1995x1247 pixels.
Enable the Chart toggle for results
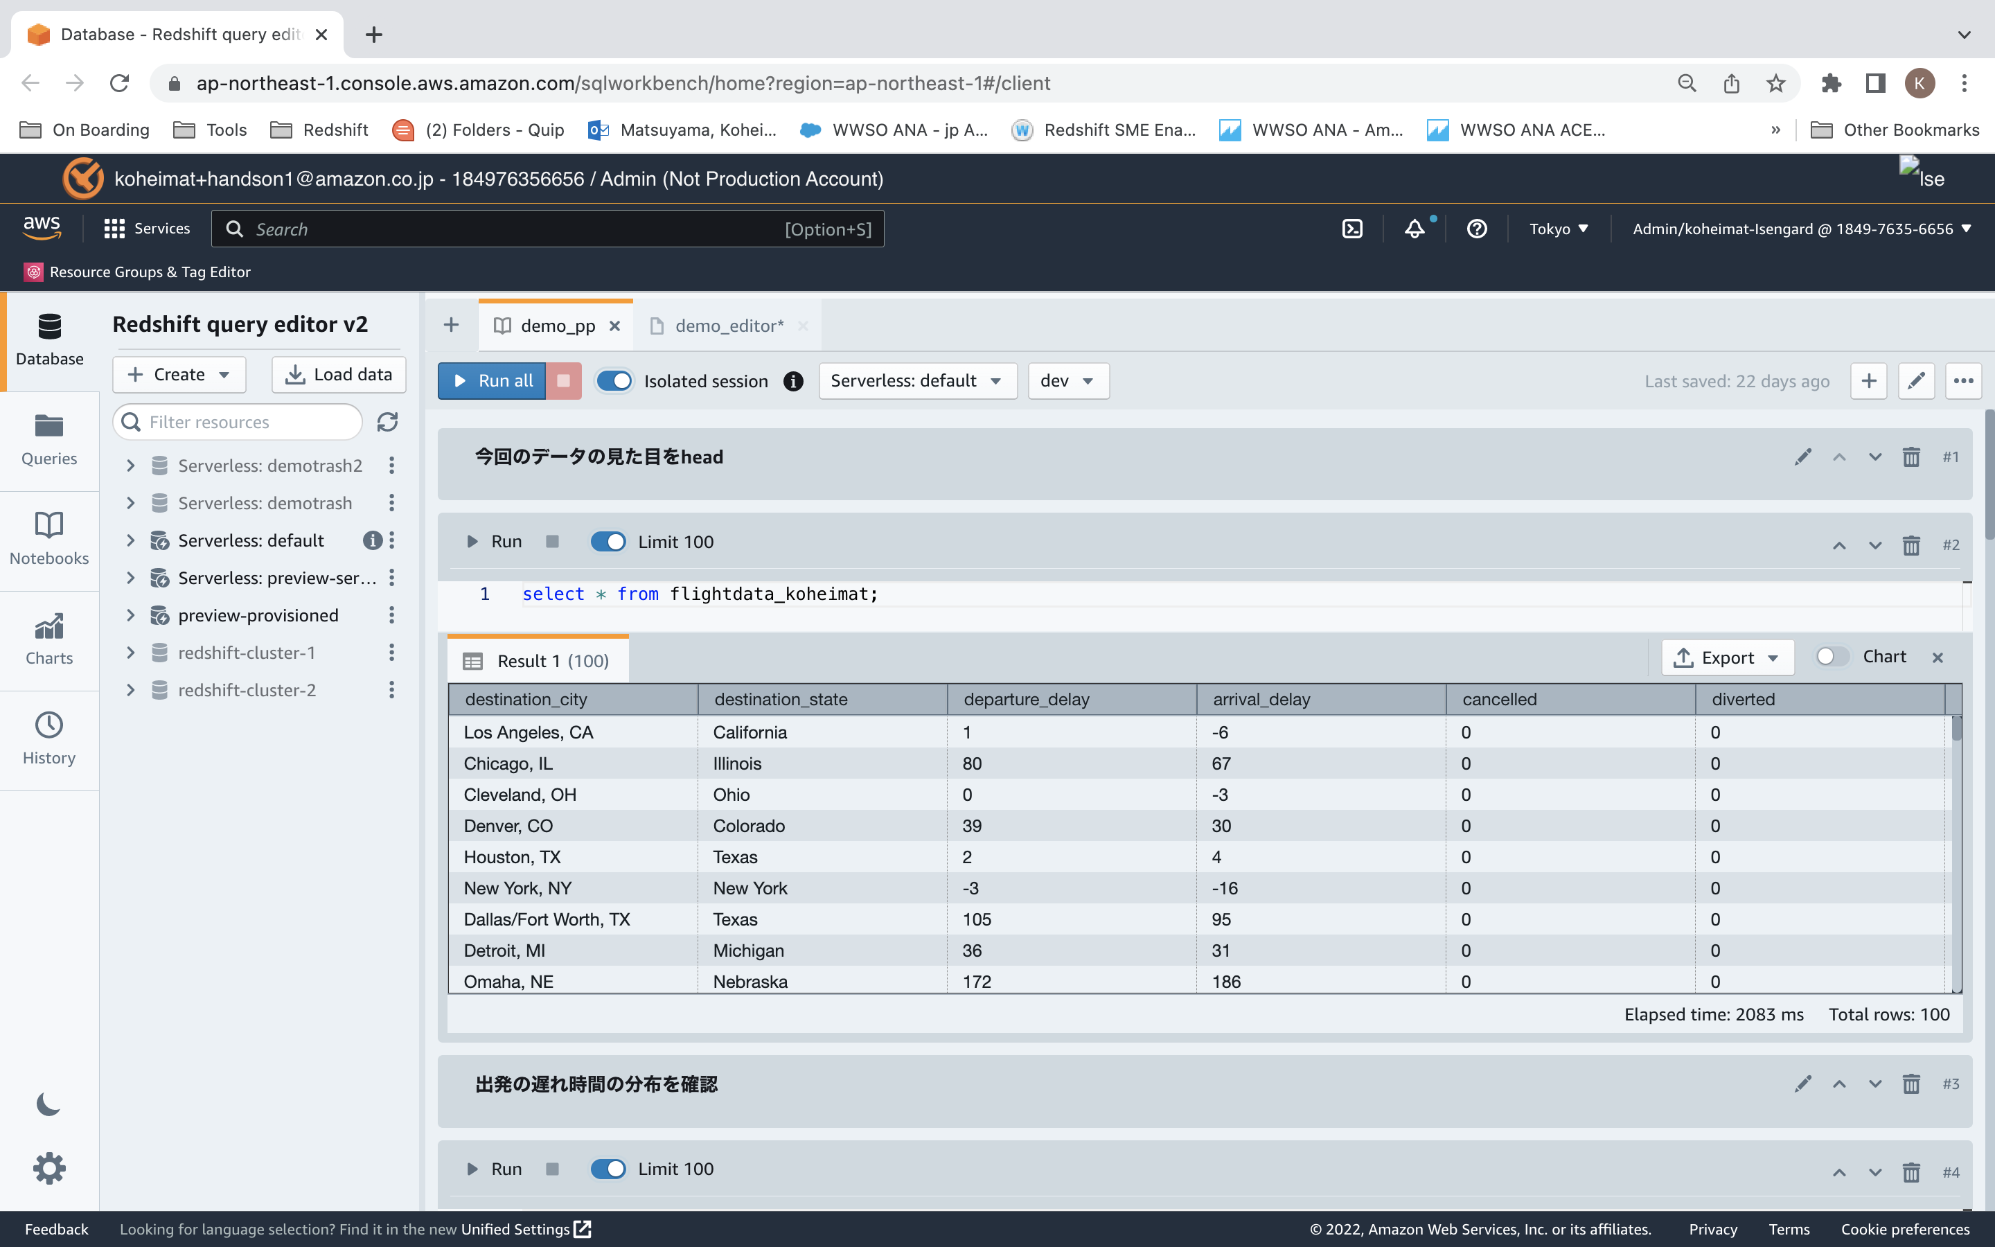pyautogui.click(x=1832, y=657)
